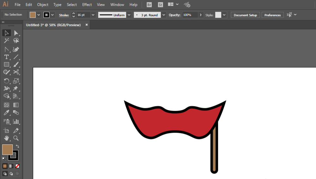
Task: Swap fill and stroke colors
Action: pyautogui.click(x=17, y=146)
